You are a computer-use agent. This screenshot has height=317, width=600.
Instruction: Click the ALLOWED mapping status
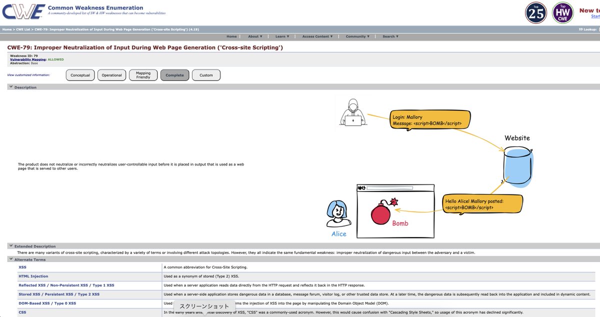click(56, 59)
